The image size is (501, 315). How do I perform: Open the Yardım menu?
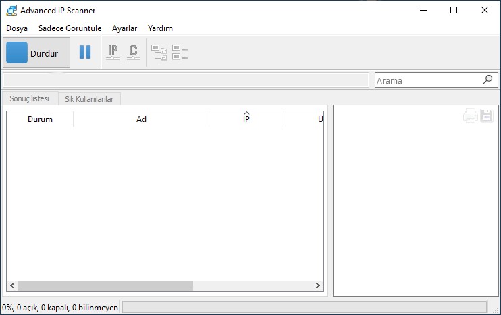(160, 28)
